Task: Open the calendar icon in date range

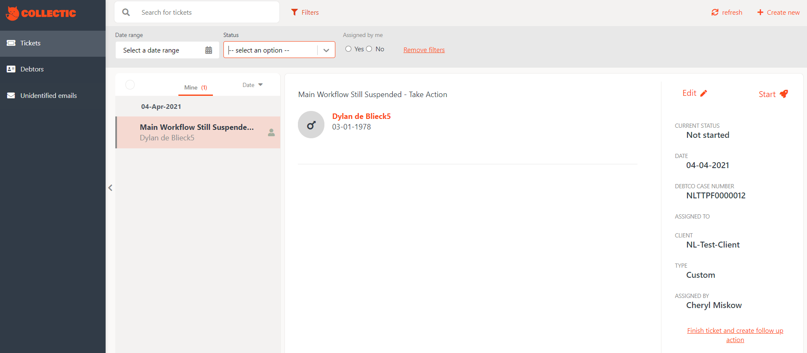Action: coord(209,50)
